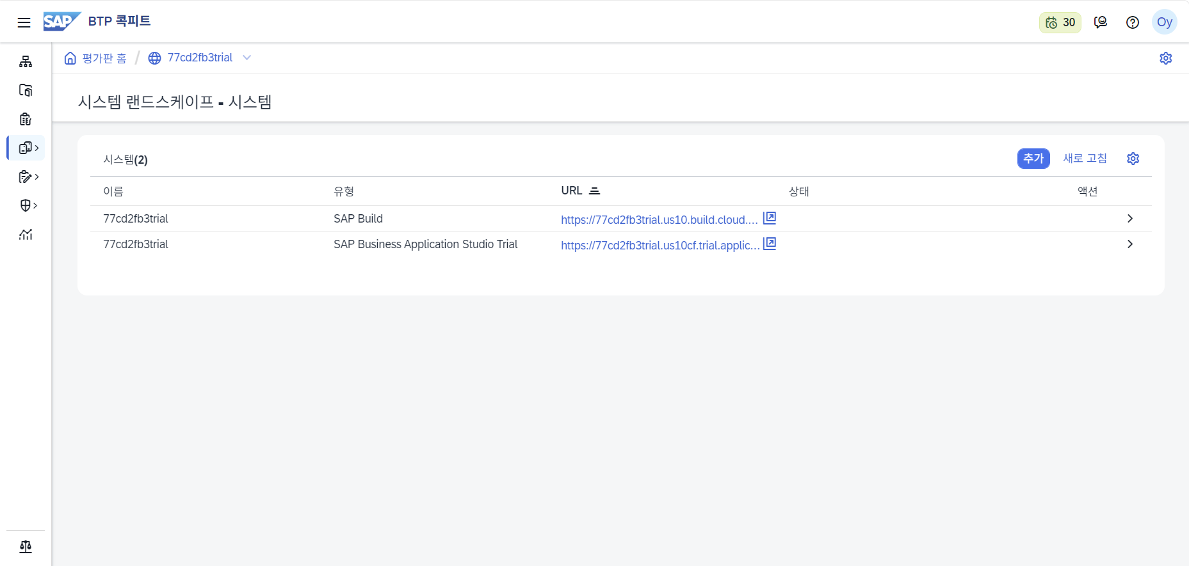Click the open-in-new-window icon for SAP Build row

[770, 218]
